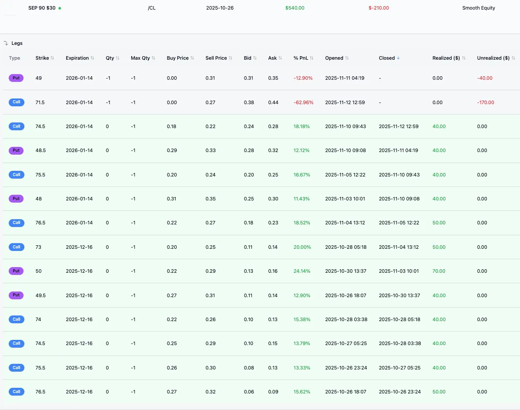Viewport: 520px width, 410px height.
Task: Click the Call badge for 75.5 expiring 2025-12-16
Action: coord(17,368)
